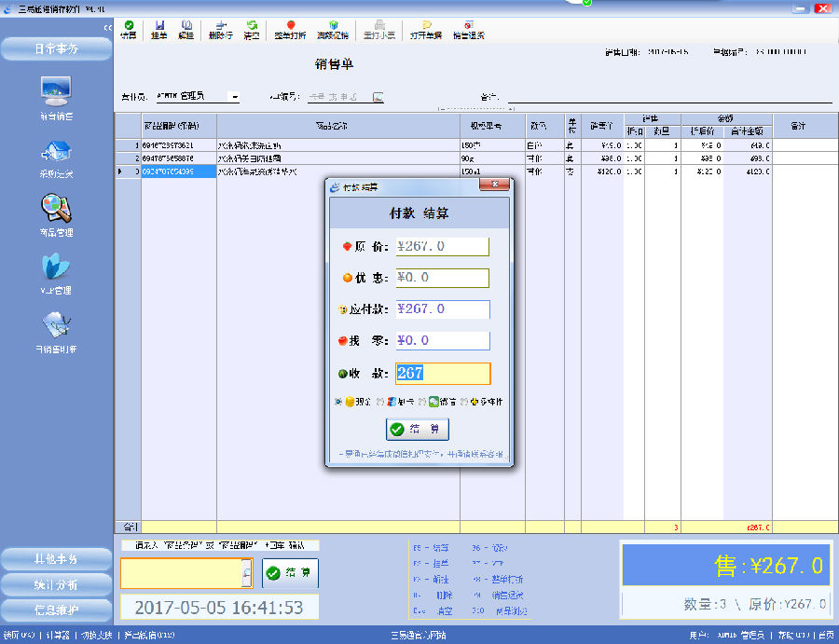
Task: Select highlighted barcode cell of row 3
Action: tap(179, 171)
